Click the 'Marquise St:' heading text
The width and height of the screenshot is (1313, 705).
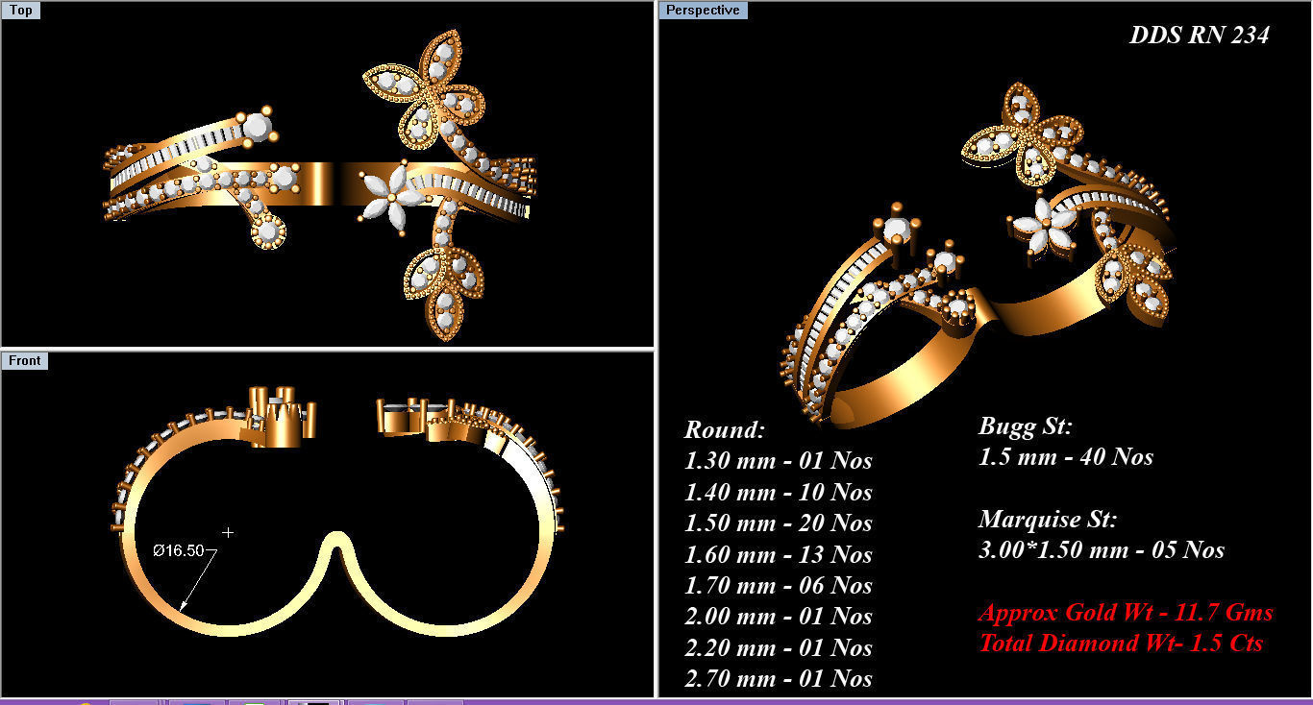point(1048,520)
